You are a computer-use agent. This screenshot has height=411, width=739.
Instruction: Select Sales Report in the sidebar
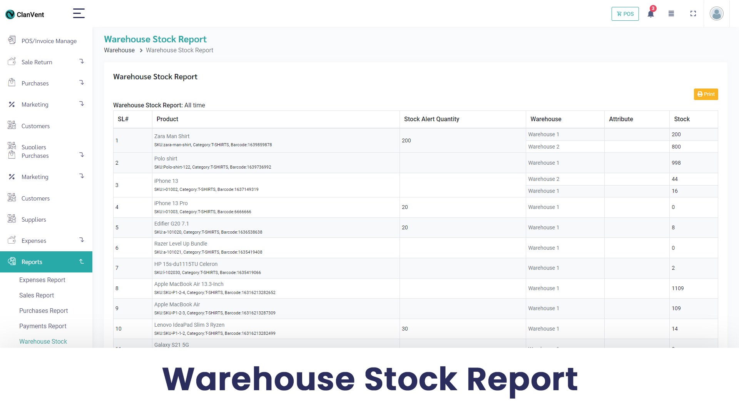[37, 295]
